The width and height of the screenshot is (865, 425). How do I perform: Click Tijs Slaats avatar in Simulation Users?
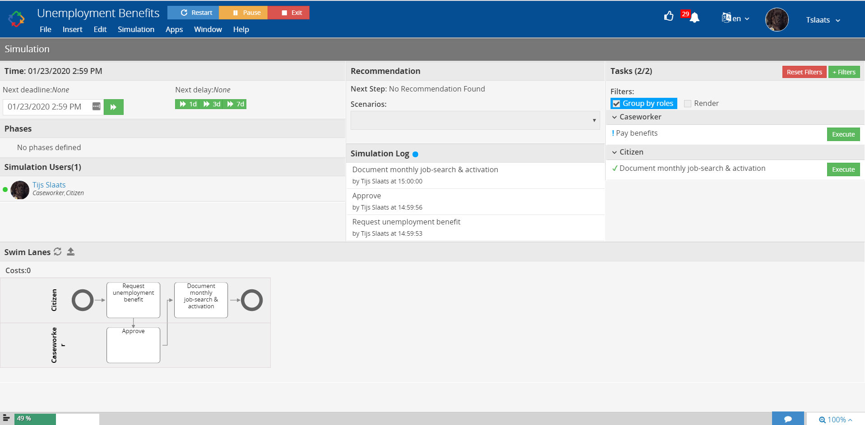(x=20, y=190)
